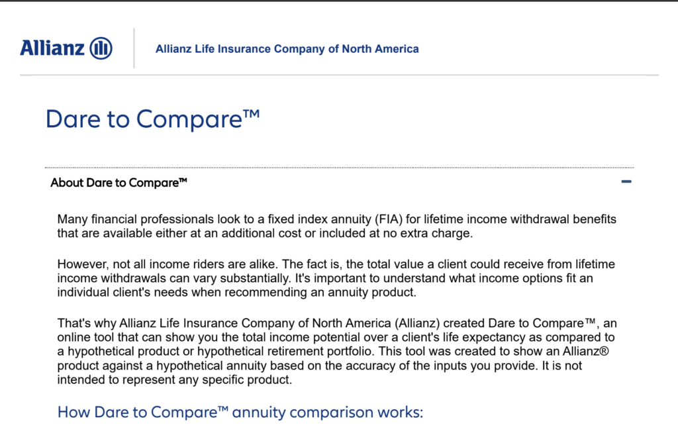Click the circular Allianz eagle emblem
Image resolution: width=678 pixels, height=439 pixels.
[101, 48]
